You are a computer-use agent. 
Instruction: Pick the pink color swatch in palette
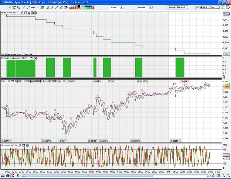click(94, 6)
